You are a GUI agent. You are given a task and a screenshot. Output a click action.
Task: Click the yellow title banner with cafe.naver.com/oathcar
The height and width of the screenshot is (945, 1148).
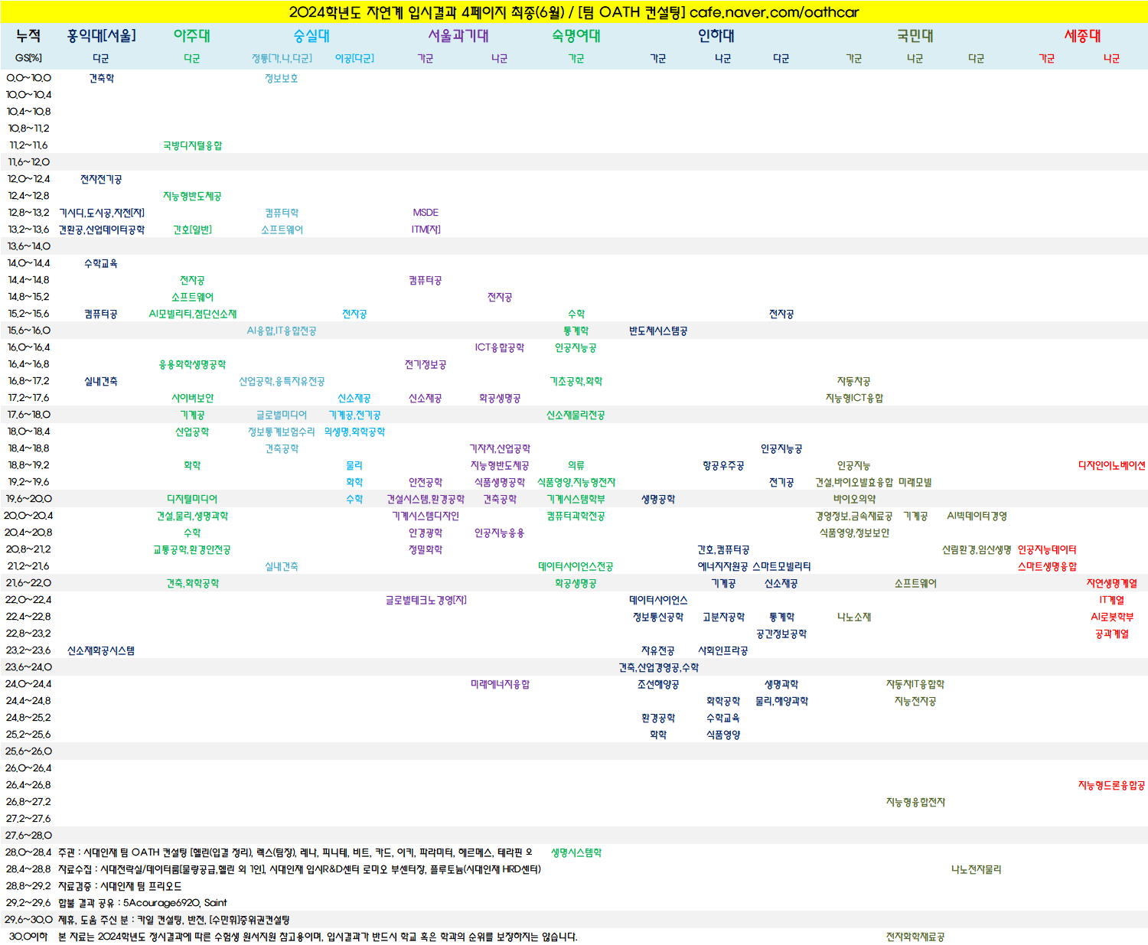pos(574,12)
